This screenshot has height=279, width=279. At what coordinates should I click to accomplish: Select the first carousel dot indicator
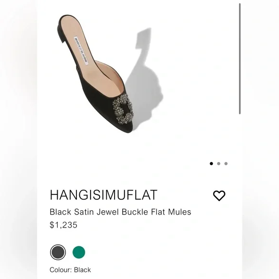211,164
